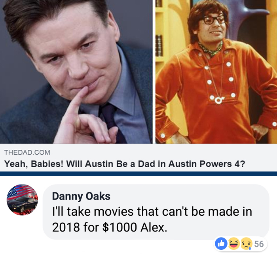The width and height of the screenshot is (277, 260).
Task: Click the grey link preview caption area
Action: pos(138,158)
